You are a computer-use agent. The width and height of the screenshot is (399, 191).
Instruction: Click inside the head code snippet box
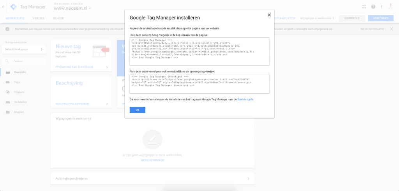pos(199,52)
